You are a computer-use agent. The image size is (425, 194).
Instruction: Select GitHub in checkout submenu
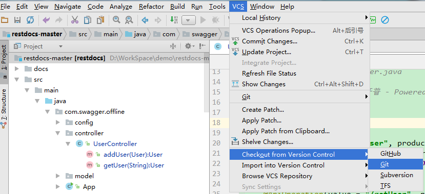396,154
